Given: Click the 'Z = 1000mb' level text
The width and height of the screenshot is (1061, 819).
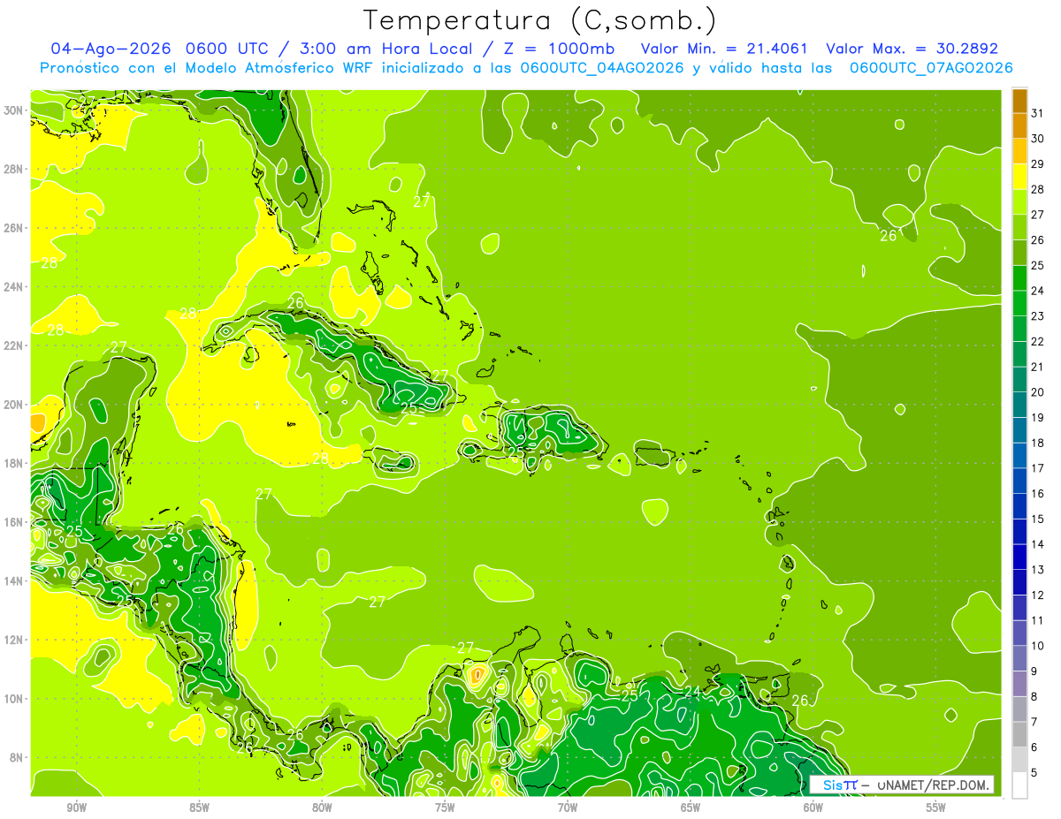Looking at the screenshot, I should (558, 49).
